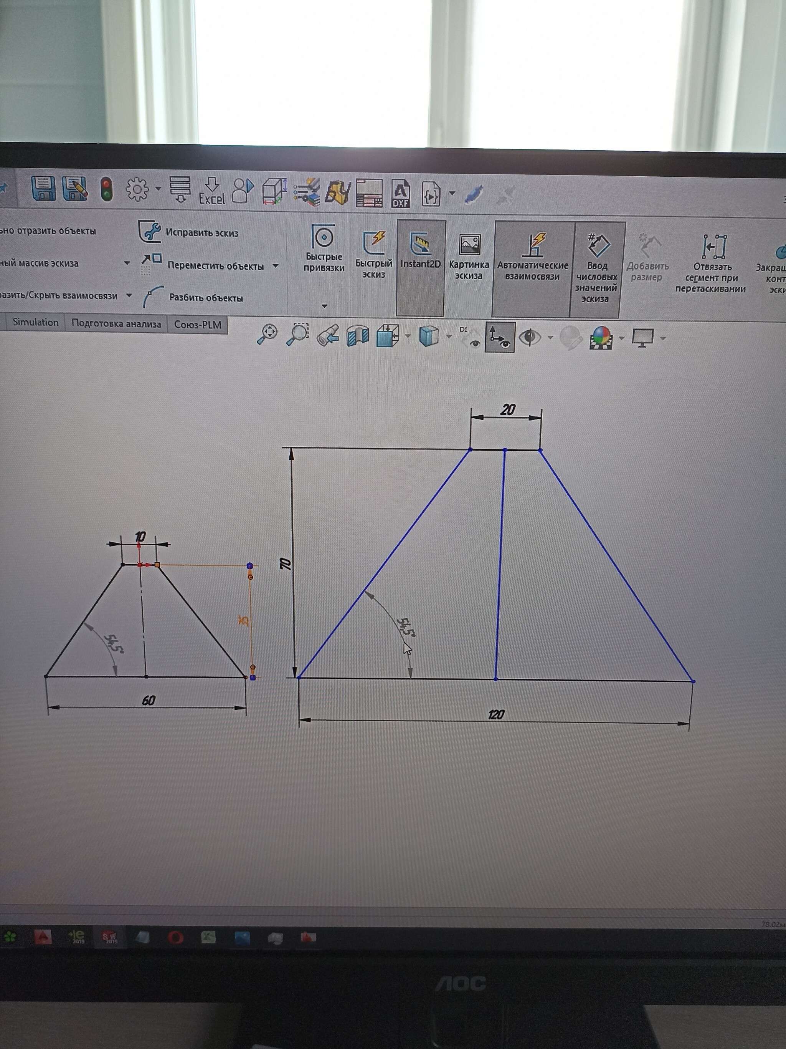Select the 54,5° angle in large sketch

(406, 627)
